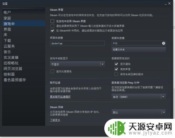
Task: Open 帐户 settings section
Action: click(x=7, y=12)
